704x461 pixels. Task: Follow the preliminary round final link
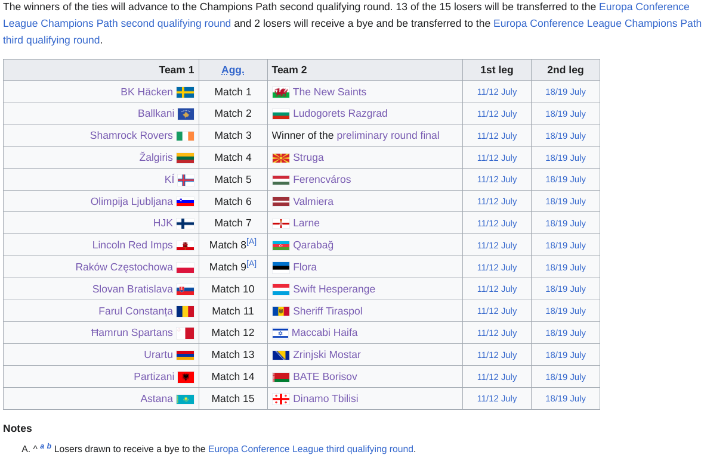click(x=388, y=136)
